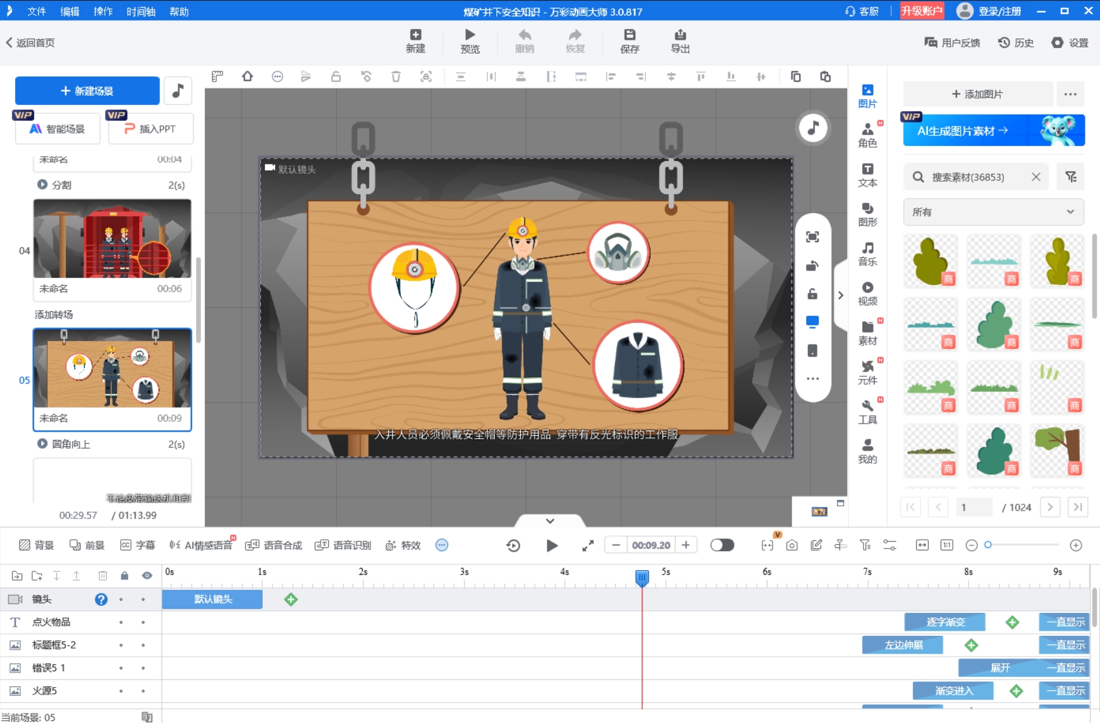The width and height of the screenshot is (1100, 723).
Task: Click the 导出 export icon
Action: tap(680, 41)
